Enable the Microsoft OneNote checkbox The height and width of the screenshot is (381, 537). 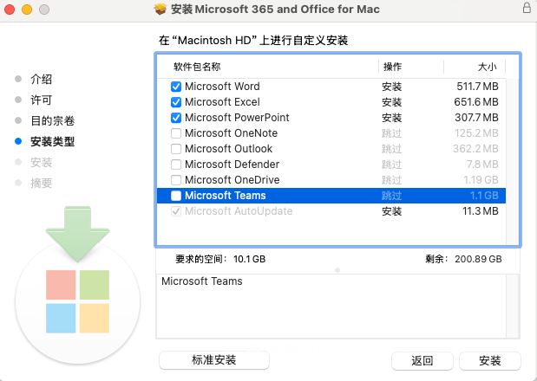(176, 133)
